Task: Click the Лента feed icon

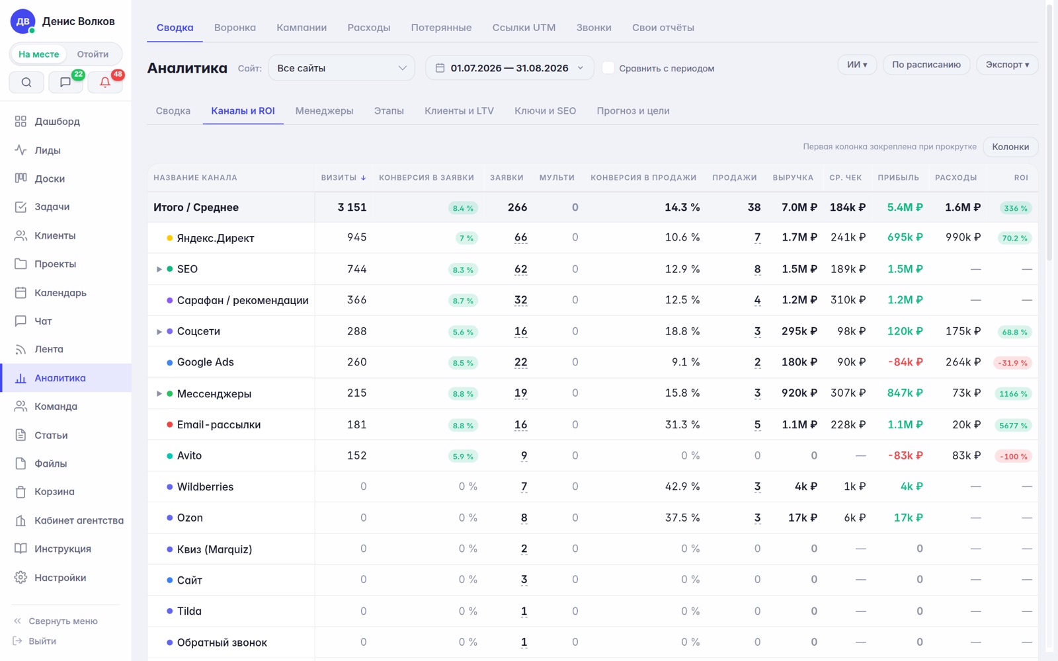Action: coord(20,350)
